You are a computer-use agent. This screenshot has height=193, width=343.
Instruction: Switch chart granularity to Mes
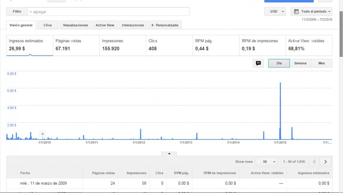tap(321, 63)
